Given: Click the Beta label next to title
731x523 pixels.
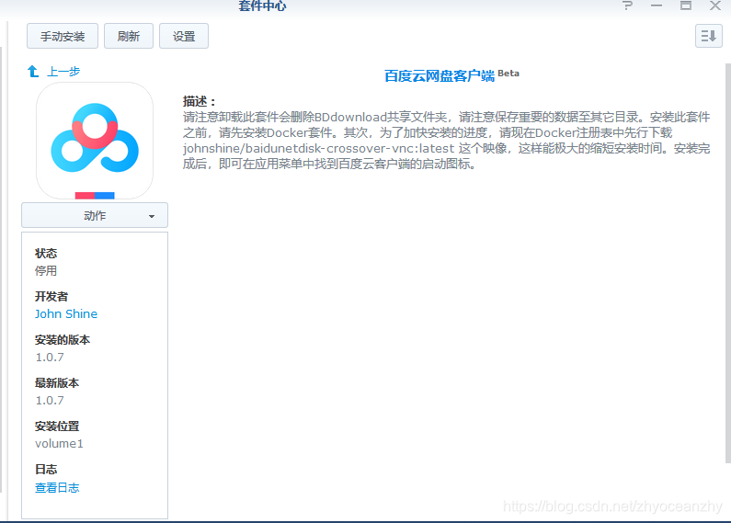Looking at the screenshot, I should tap(508, 74).
